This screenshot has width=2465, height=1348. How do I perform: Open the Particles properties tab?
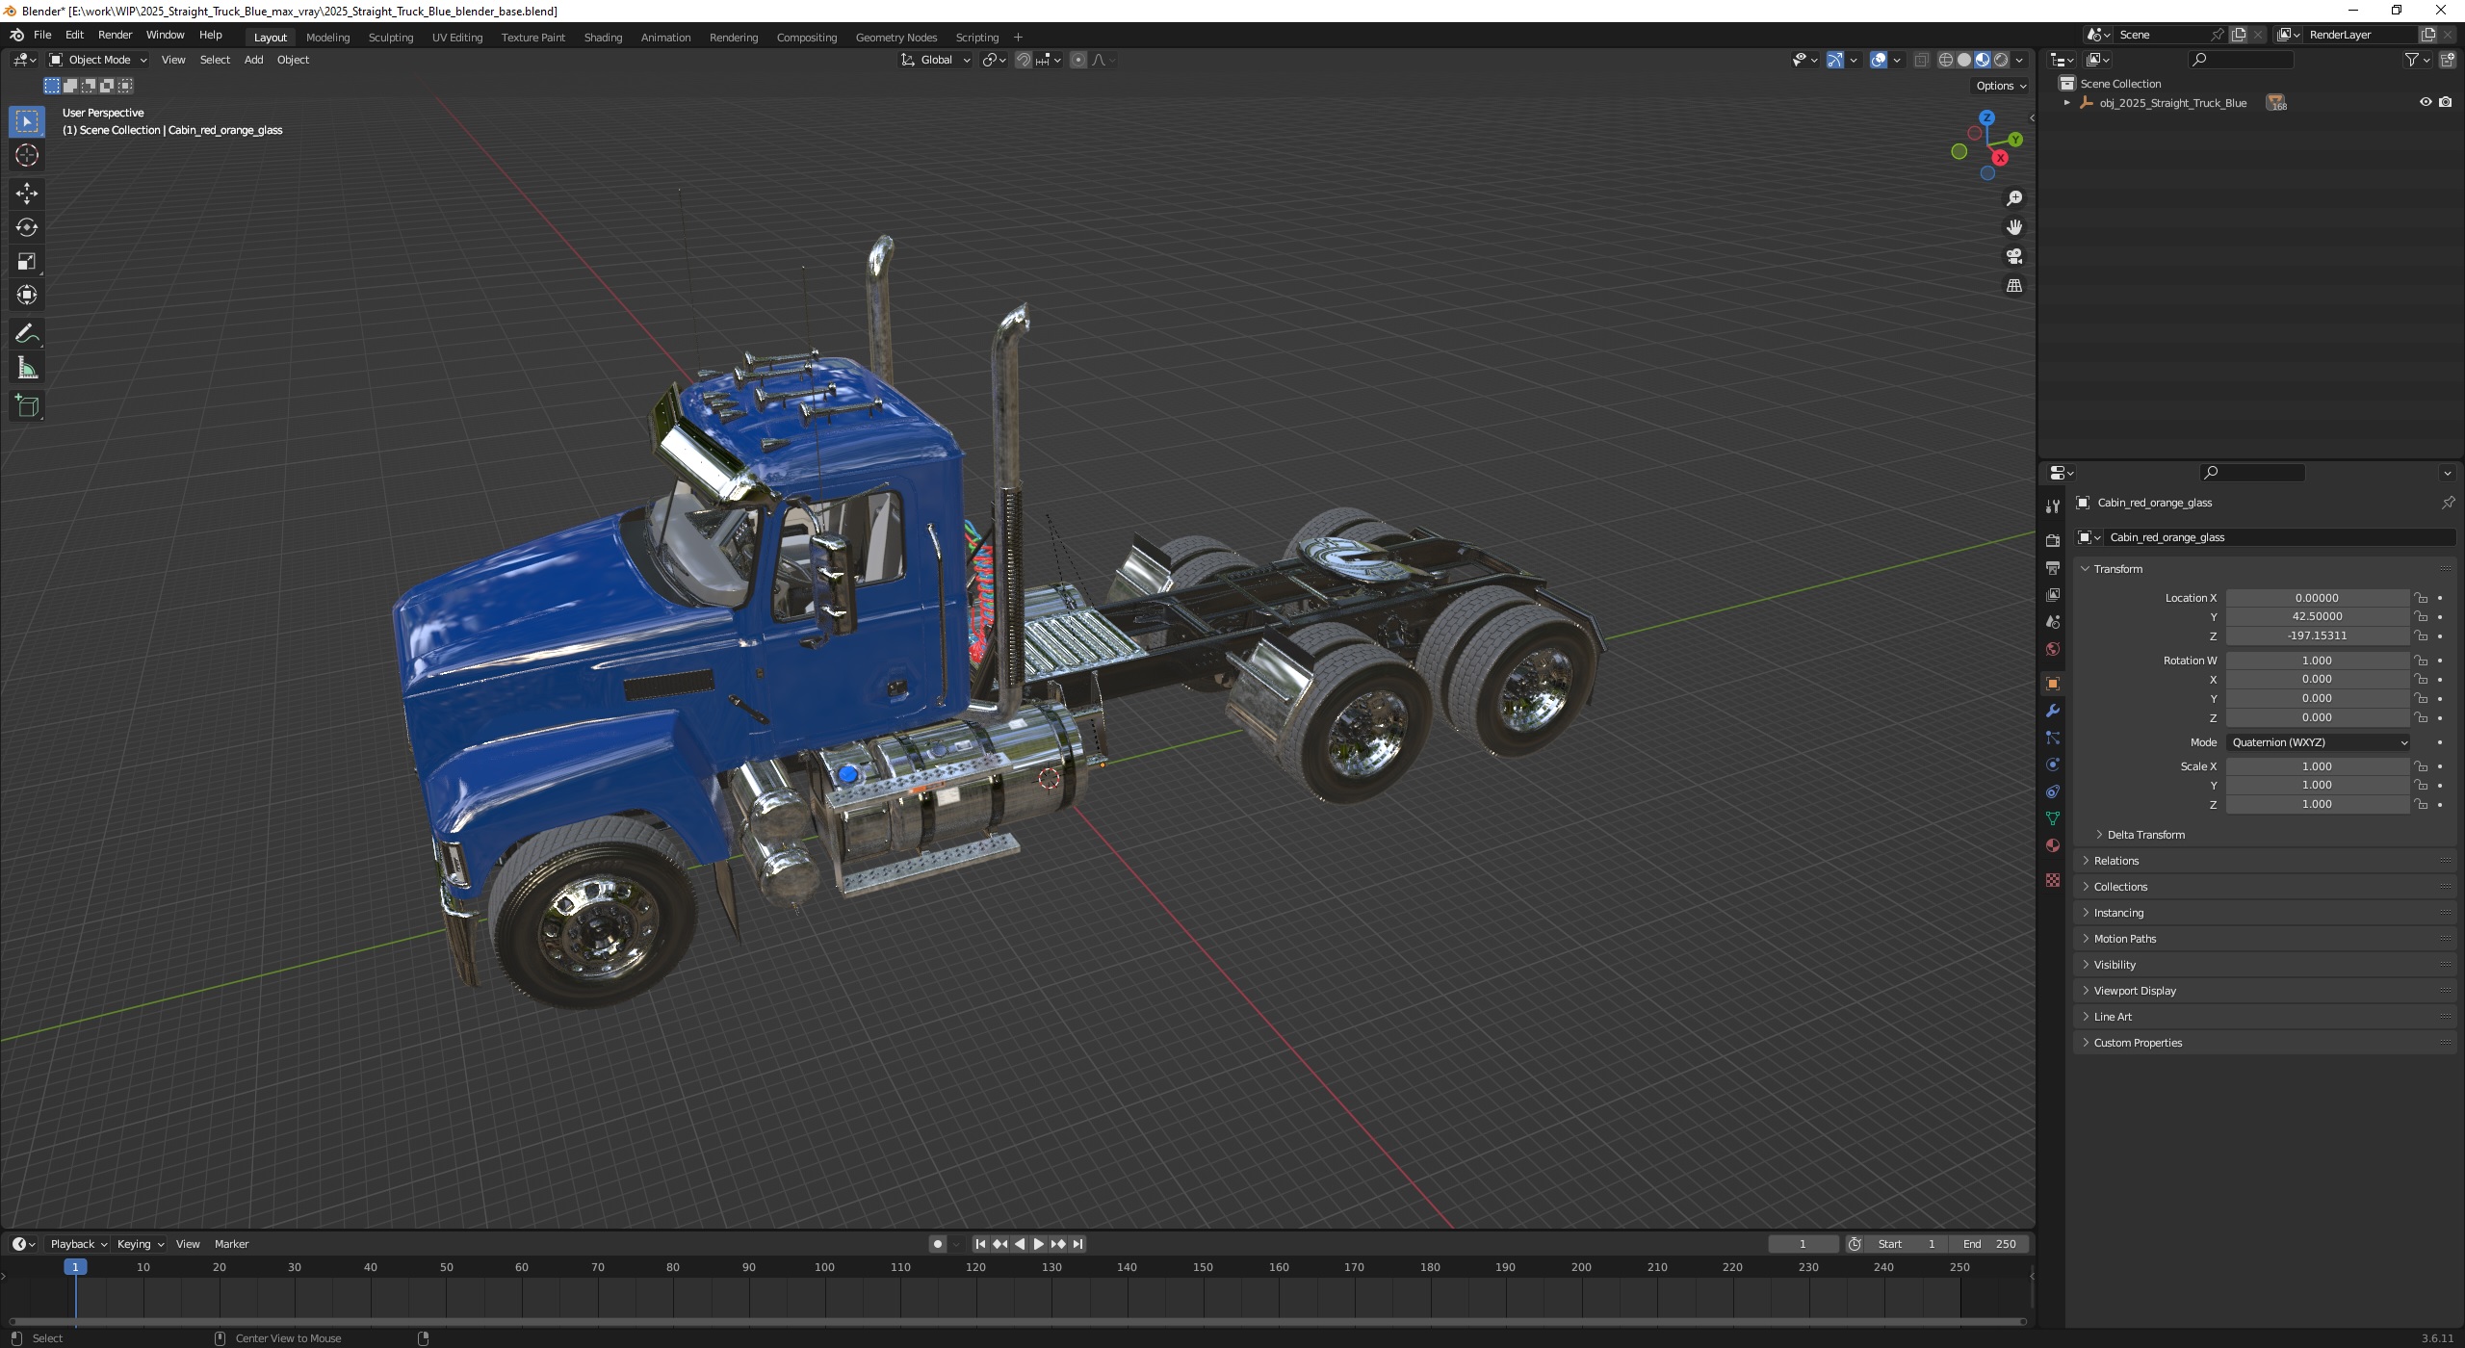click(2053, 738)
